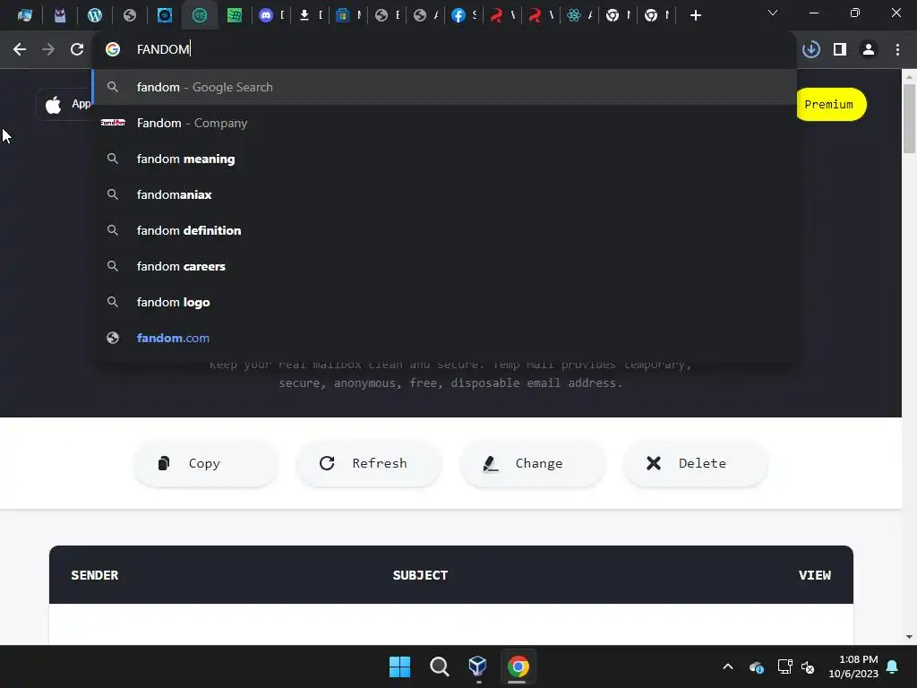Click the Premium yellow button
The height and width of the screenshot is (688, 917).
(x=830, y=104)
